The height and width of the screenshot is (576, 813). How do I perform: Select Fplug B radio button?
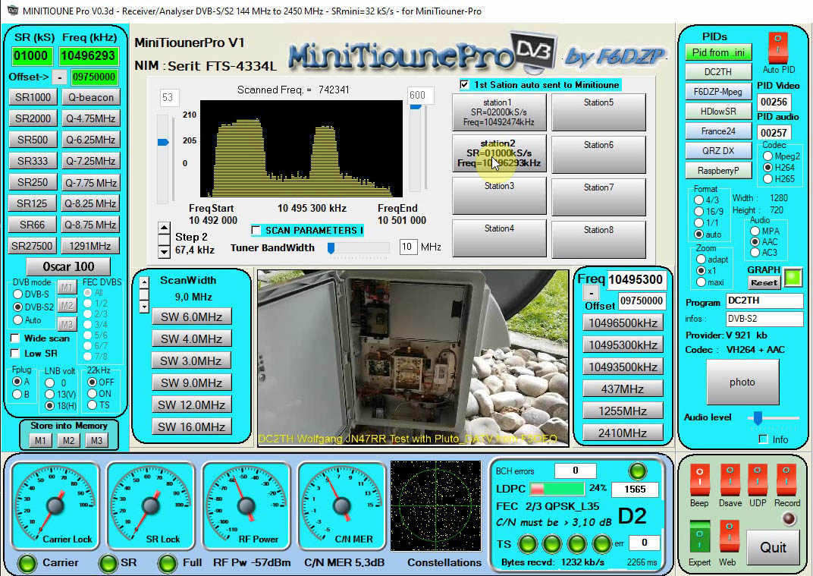(17, 395)
